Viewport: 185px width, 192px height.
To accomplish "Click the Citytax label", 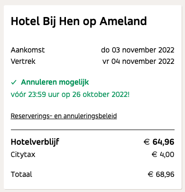I will (x=23, y=155).
